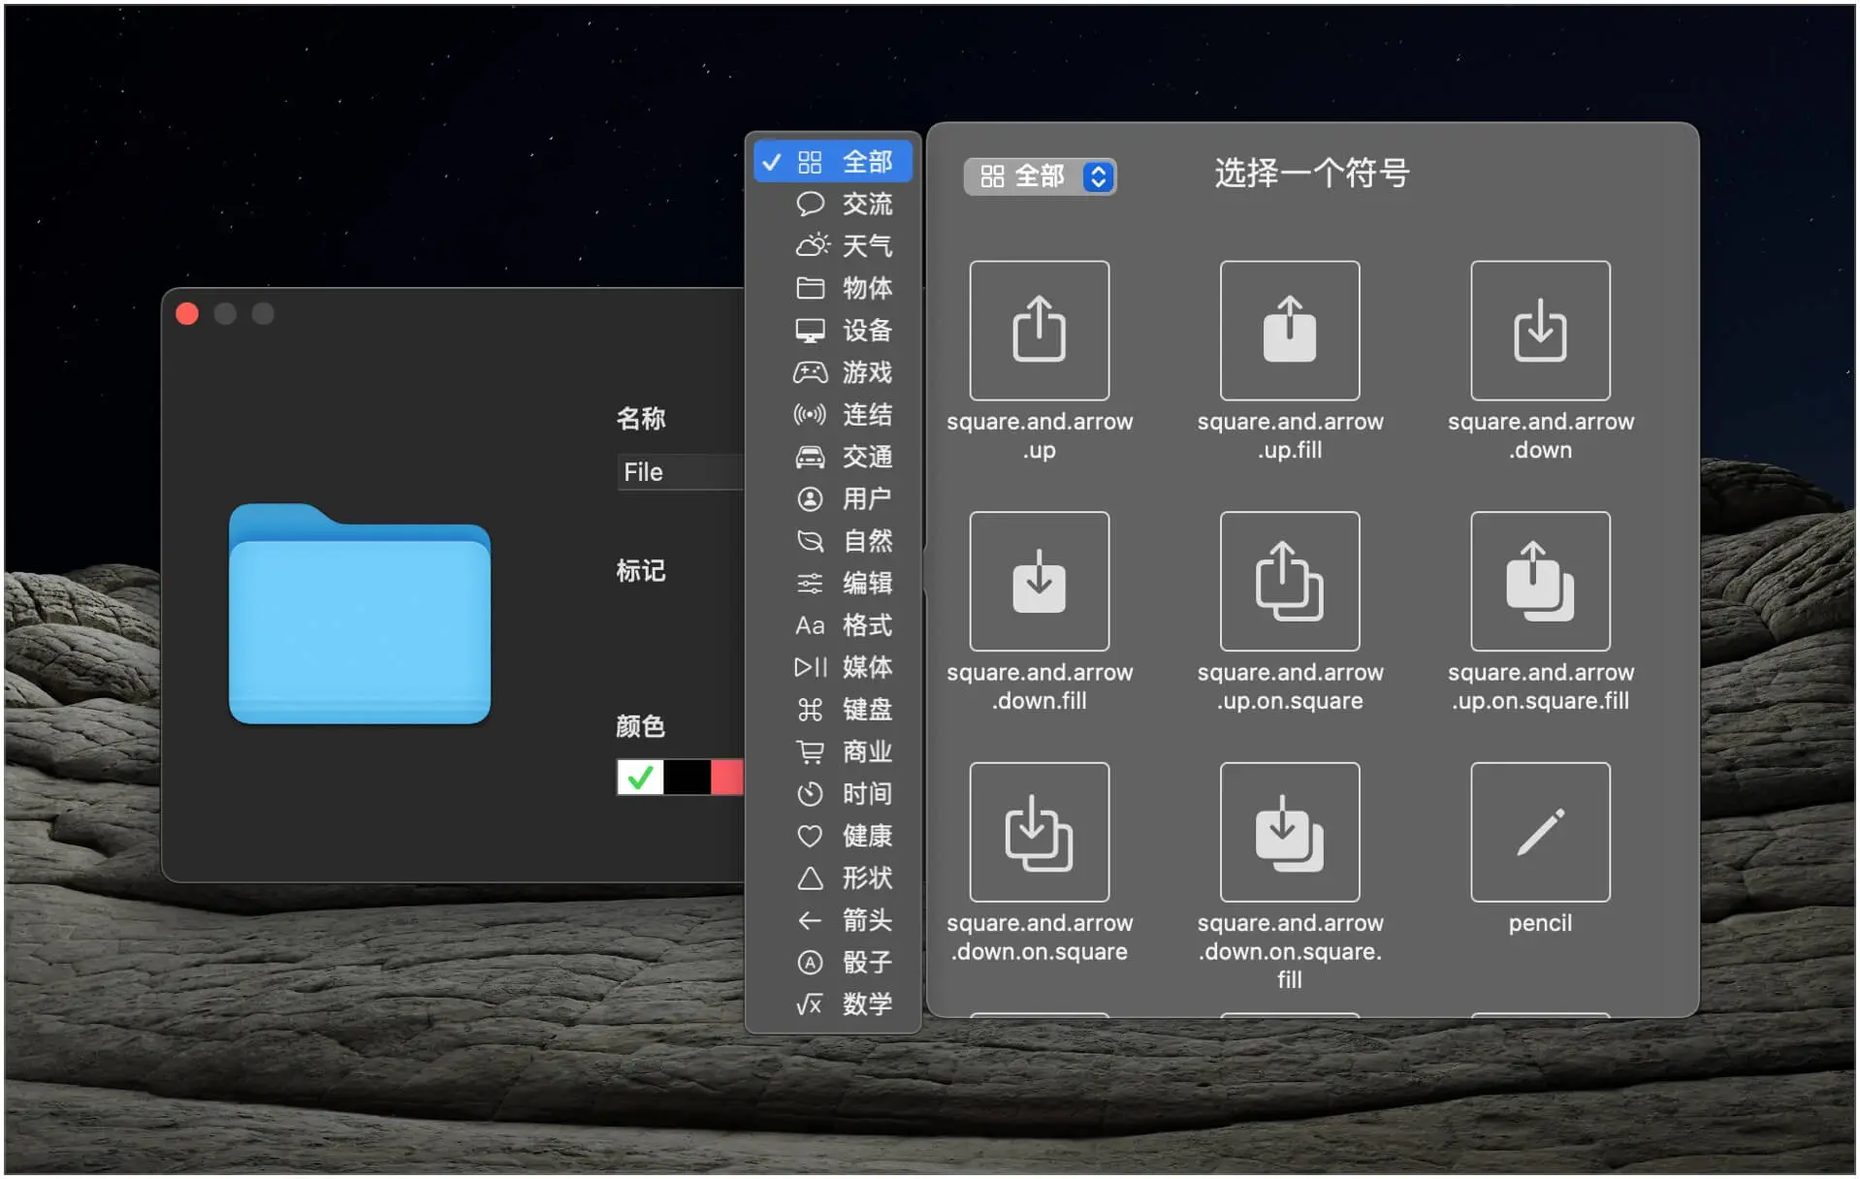Choose the red color swatch
1860x1179 pixels.
728,778
